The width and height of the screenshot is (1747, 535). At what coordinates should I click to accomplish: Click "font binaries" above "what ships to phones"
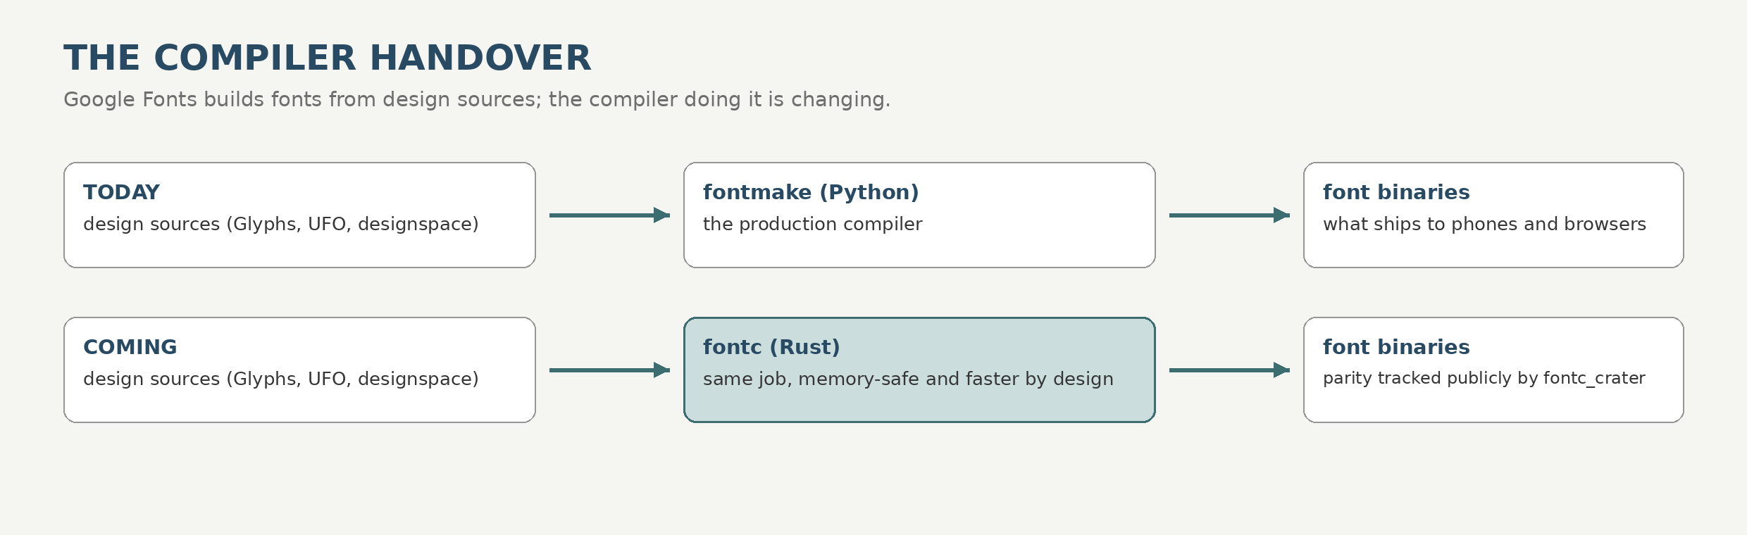tap(1396, 192)
